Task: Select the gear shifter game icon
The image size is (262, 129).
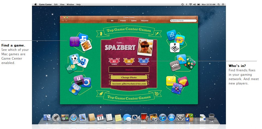Action: [175, 48]
